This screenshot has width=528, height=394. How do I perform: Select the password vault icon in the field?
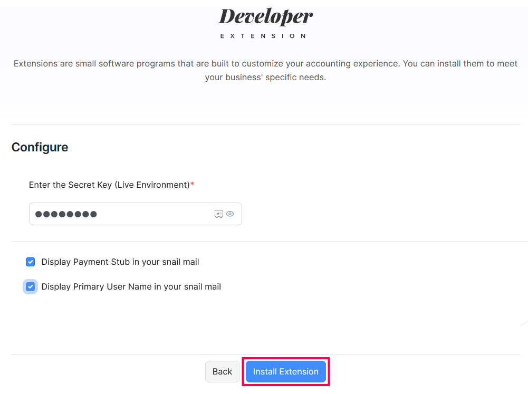point(218,214)
